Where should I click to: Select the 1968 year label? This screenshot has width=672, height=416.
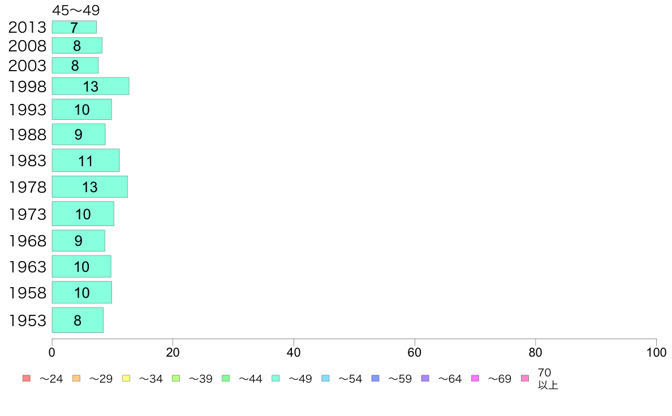point(28,241)
